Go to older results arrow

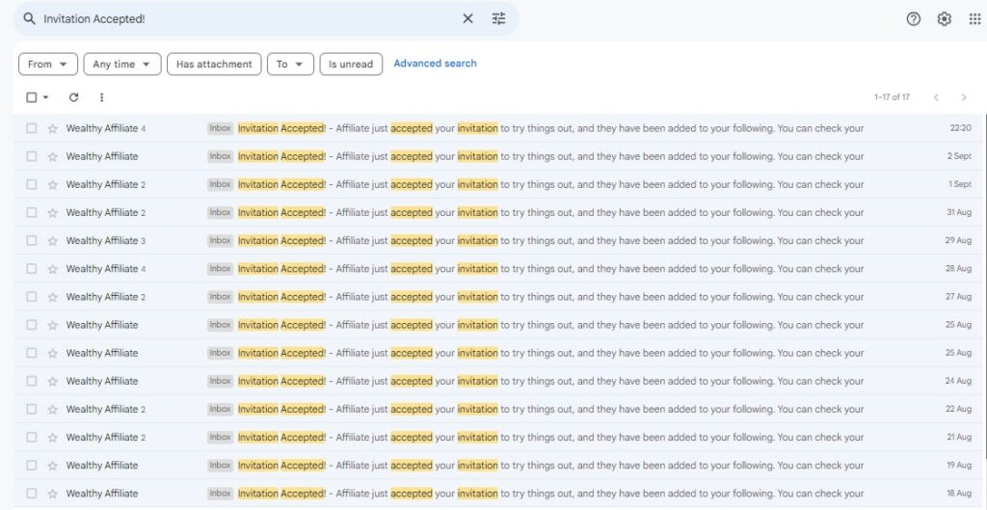[964, 97]
